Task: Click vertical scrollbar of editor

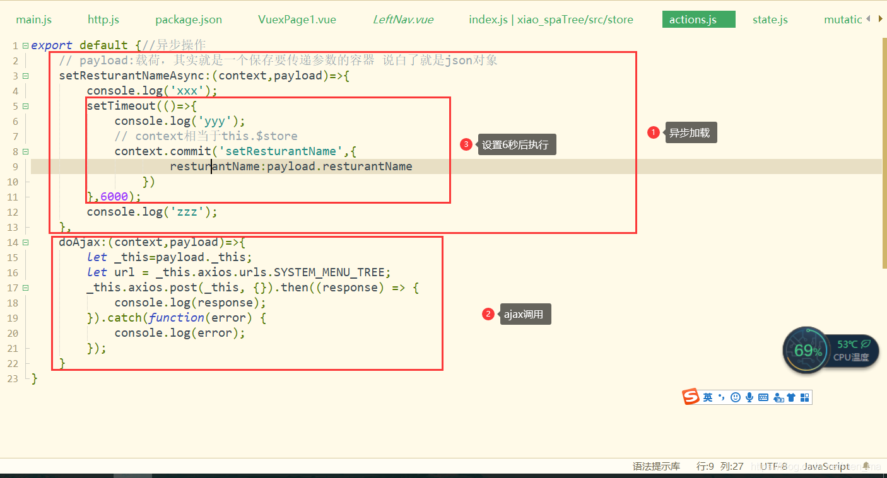Action: point(884,153)
